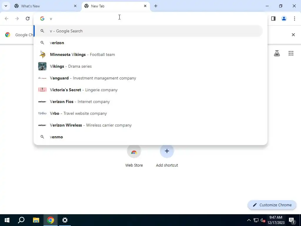
Task: Toggle the Chrome side panel
Action: (273, 19)
